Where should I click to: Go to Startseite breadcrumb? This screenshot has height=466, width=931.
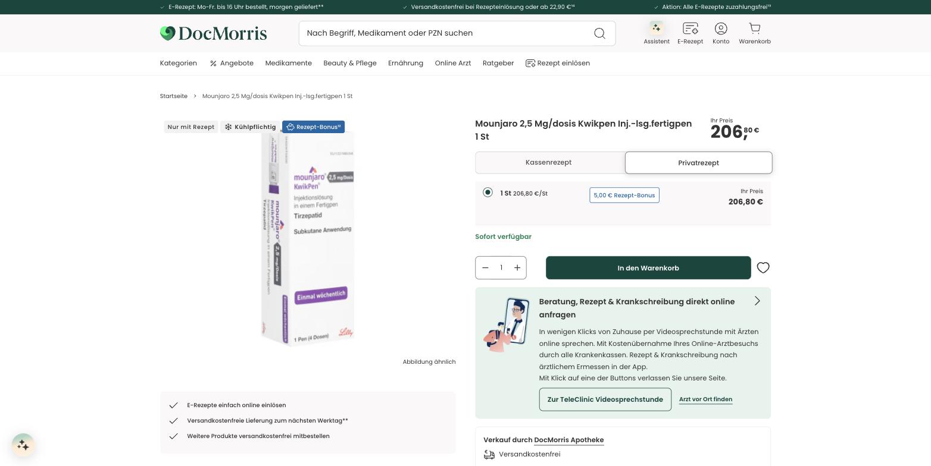point(174,96)
